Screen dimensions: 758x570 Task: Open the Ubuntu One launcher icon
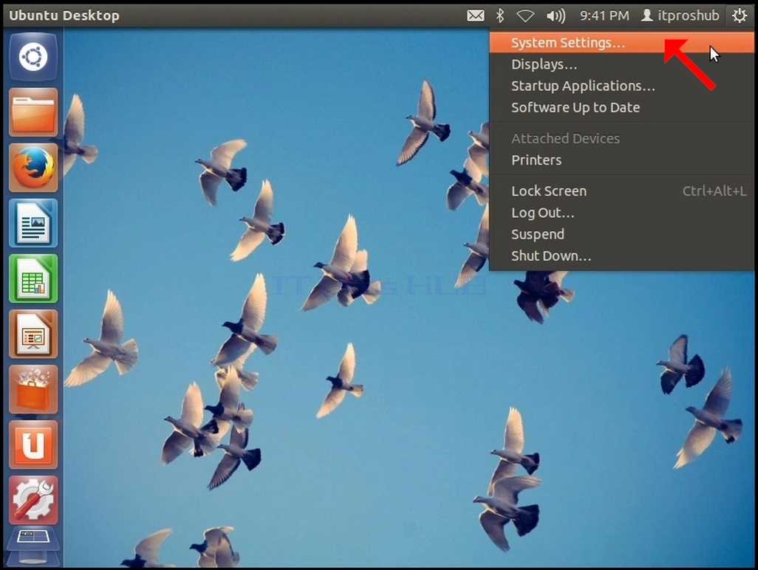[33, 445]
